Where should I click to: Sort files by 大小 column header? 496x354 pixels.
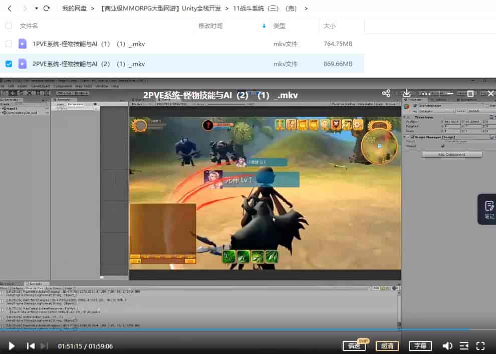tap(330, 26)
